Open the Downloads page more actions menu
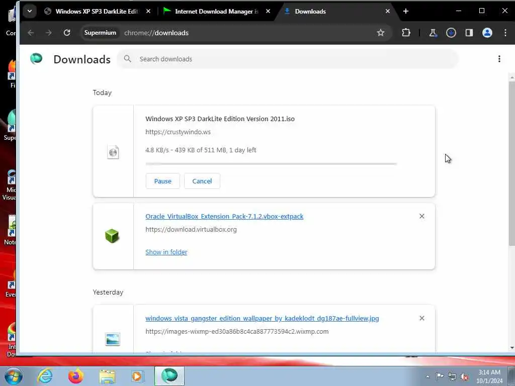This screenshot has width=515, height=386. click(499, 59)
